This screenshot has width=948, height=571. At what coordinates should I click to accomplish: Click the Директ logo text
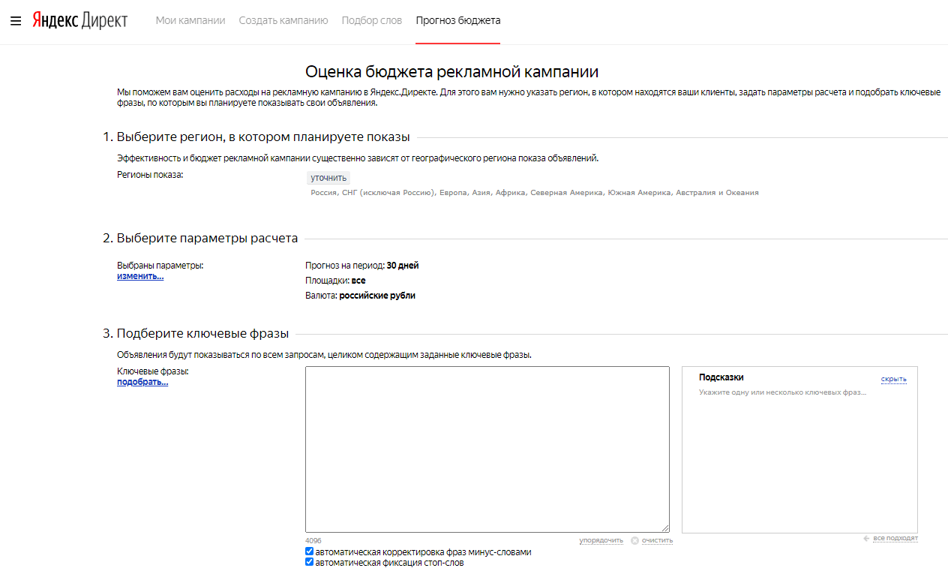pos(105,21)
